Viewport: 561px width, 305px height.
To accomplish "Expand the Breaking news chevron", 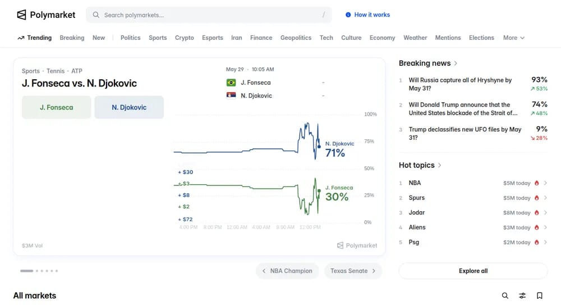I will coord(456,63).
